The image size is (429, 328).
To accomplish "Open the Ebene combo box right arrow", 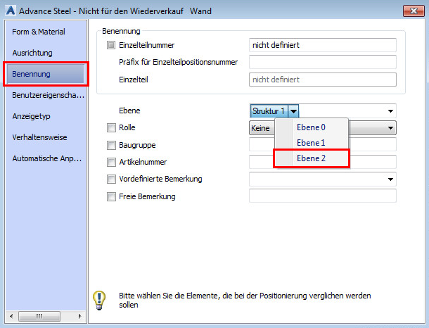I will [x=390, y=111].
